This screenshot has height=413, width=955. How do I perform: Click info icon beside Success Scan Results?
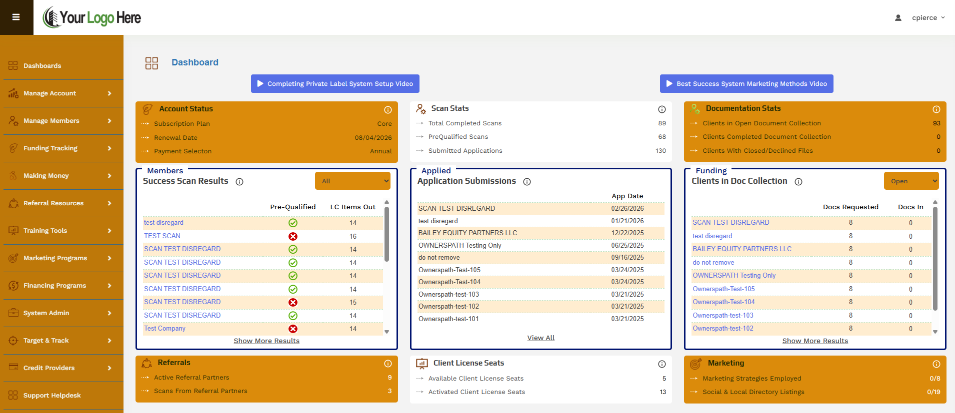(239, 182)
